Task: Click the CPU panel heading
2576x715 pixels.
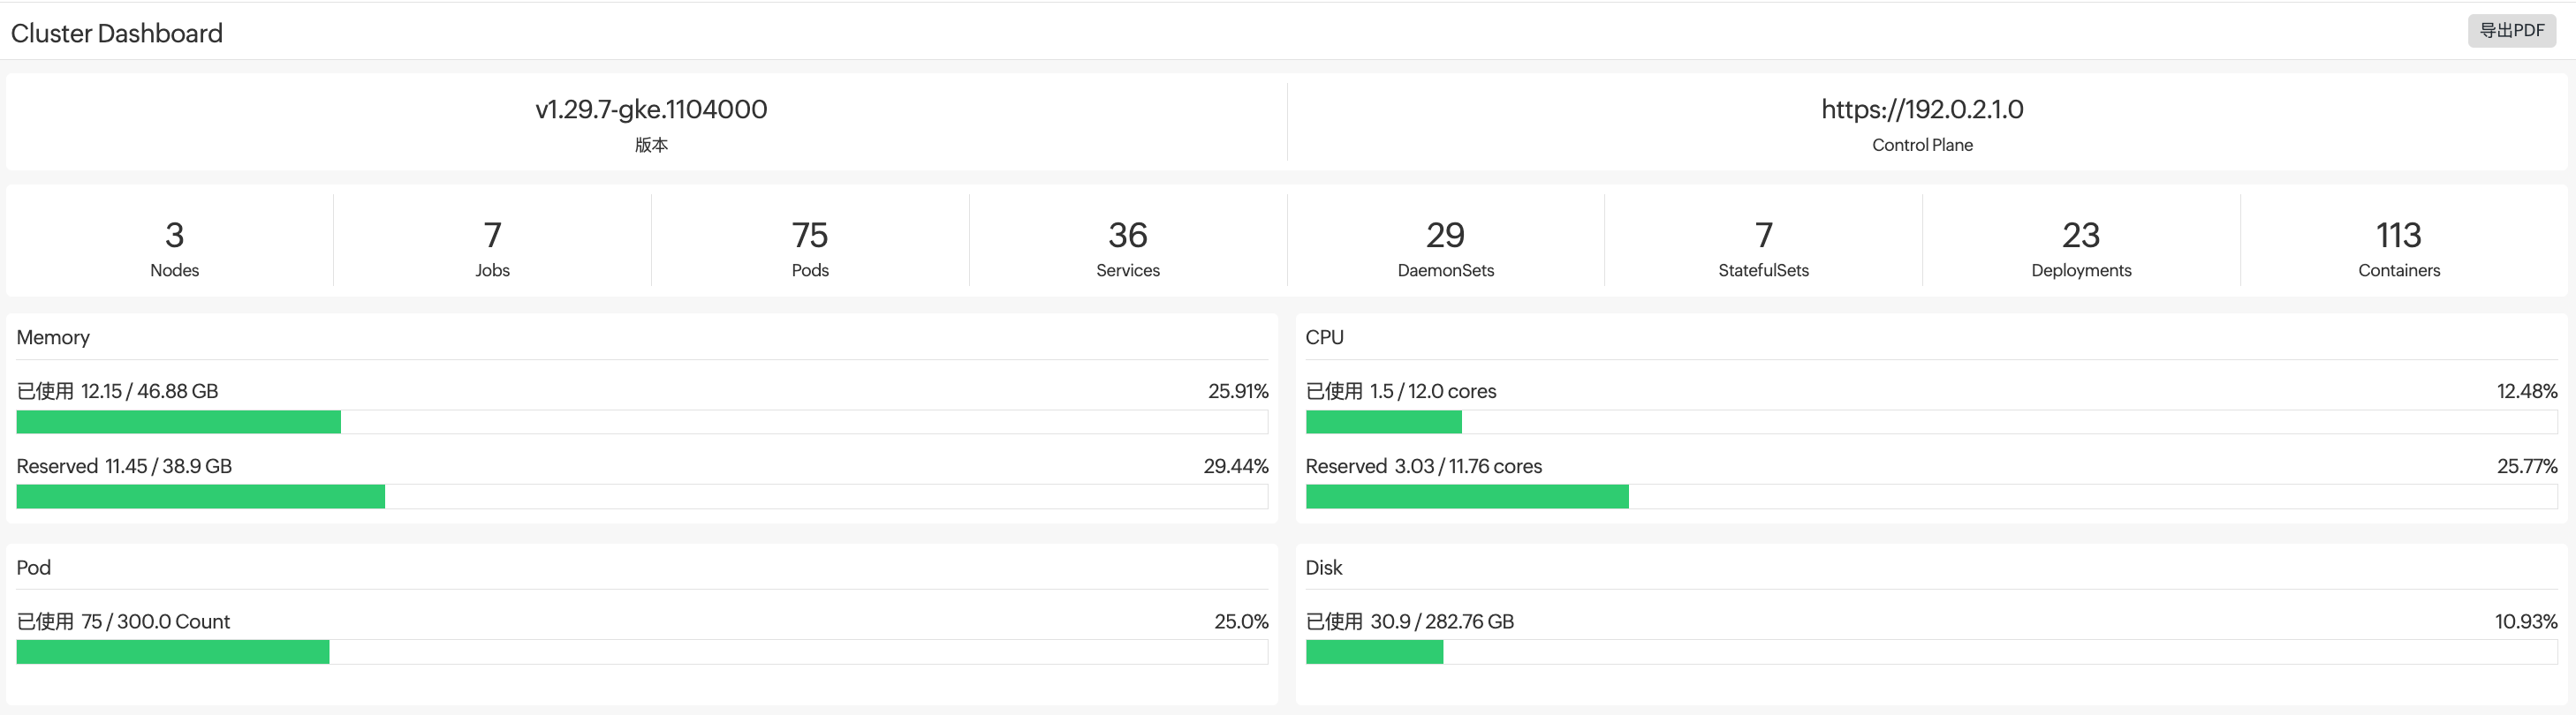Action: tap(1324, 337)
